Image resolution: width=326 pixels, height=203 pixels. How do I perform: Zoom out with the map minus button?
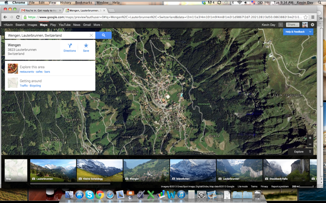(310, 144)
